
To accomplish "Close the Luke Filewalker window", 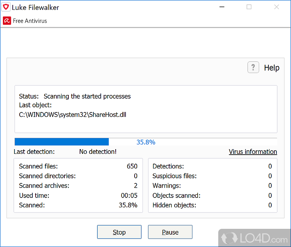I will click(276, 7).
